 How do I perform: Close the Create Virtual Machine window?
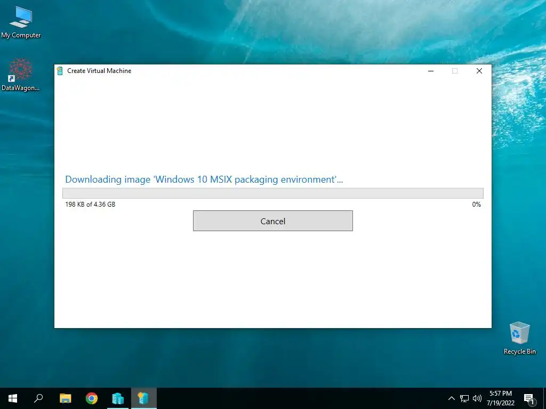click(479, 71)
